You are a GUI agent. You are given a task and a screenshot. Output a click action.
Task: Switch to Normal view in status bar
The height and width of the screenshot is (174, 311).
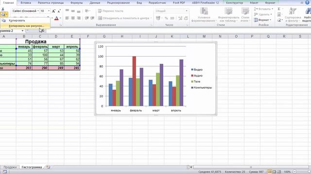[269, 172]
